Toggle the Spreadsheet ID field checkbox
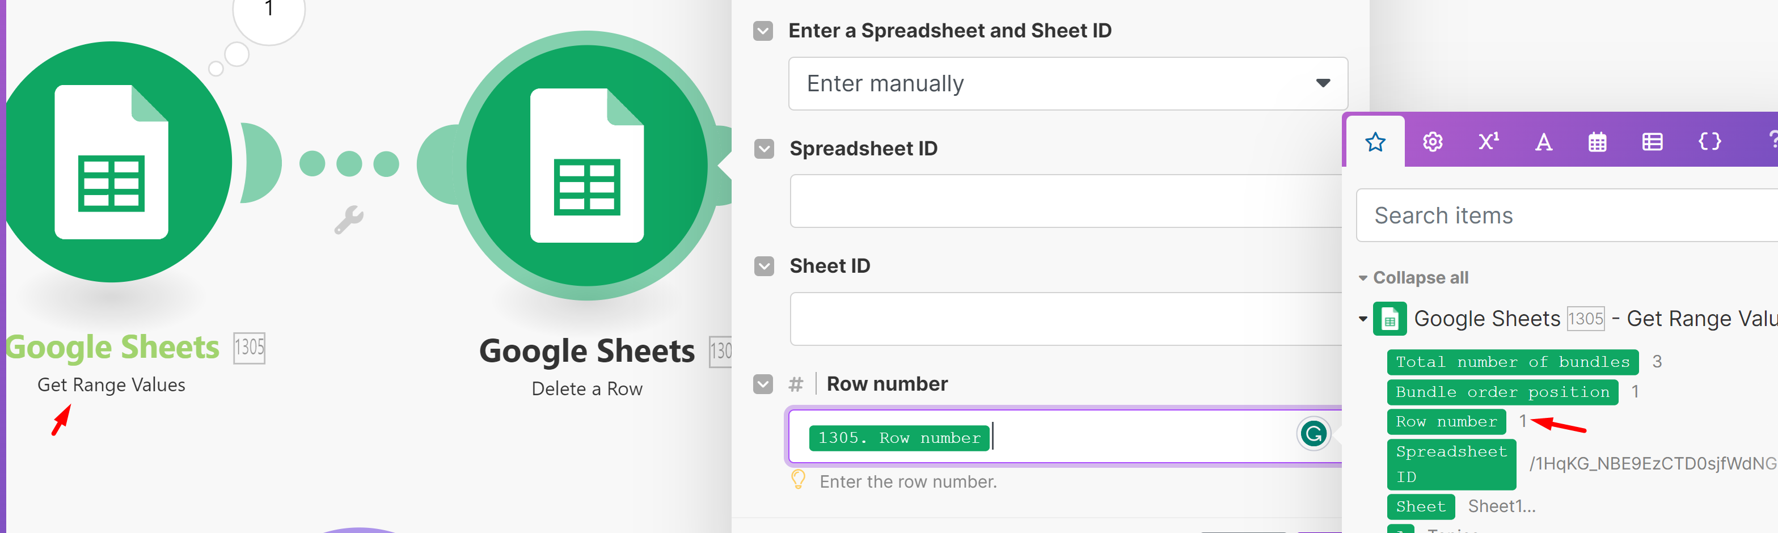This screenshot has width=1778, height=533. tap(763, 149)
